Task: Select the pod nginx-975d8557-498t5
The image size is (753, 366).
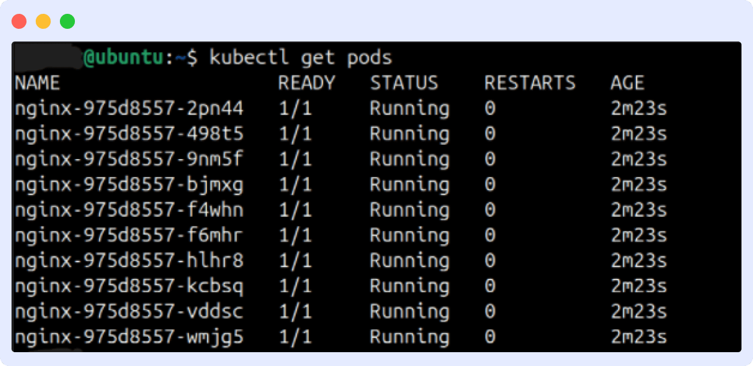Action: 128,134
